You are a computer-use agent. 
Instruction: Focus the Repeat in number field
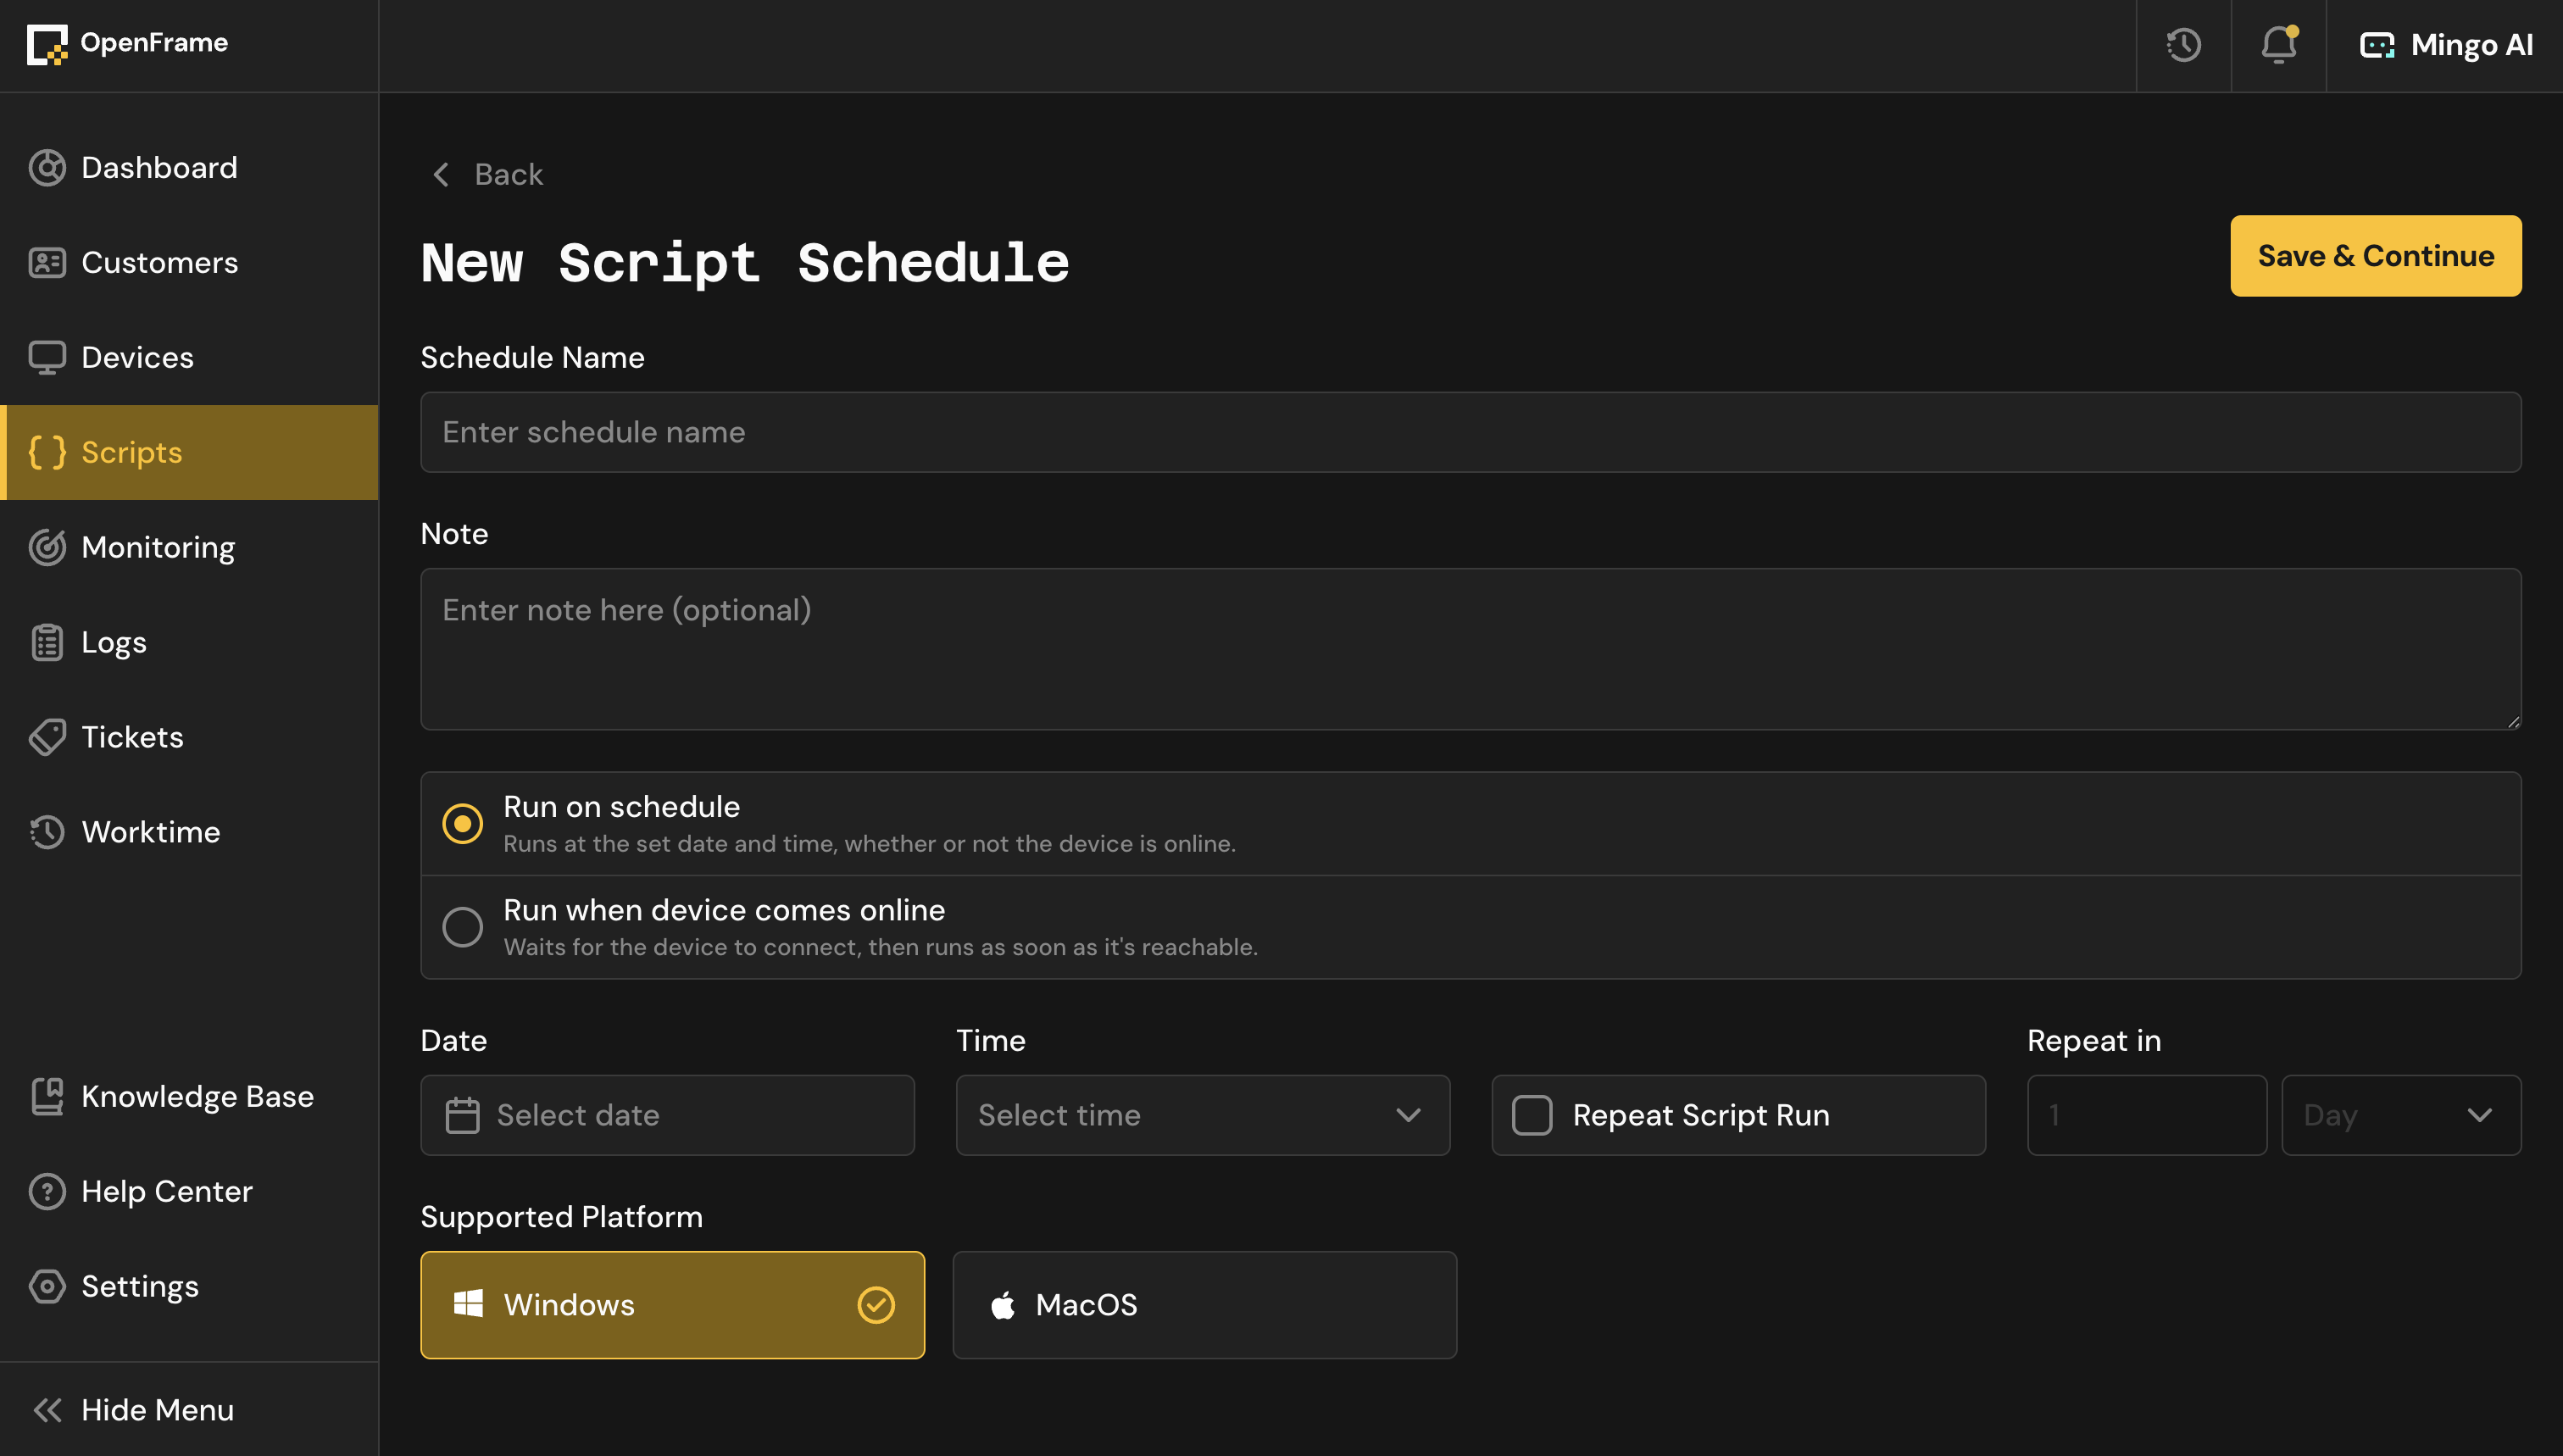tap(2146, 1115)
